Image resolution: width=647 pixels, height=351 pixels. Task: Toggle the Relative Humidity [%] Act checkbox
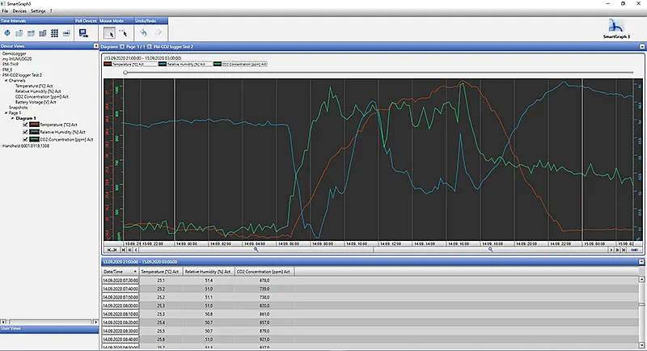pos(26,132)
